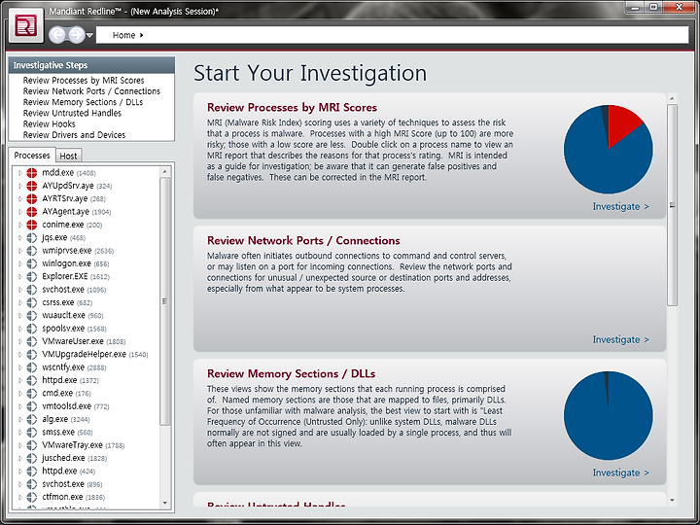
Task: Click the gray process icon next to smss.exe
Action: point(32,432)
